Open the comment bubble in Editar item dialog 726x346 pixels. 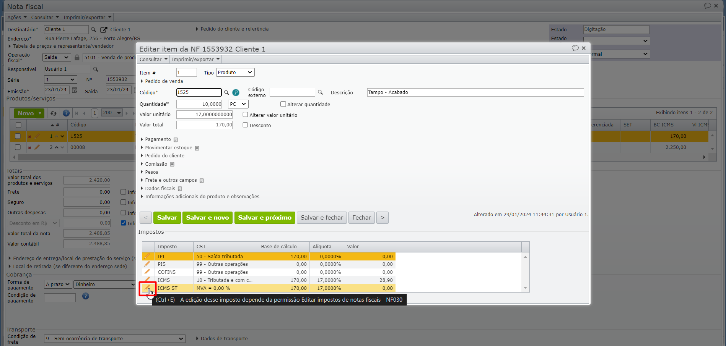575,48
